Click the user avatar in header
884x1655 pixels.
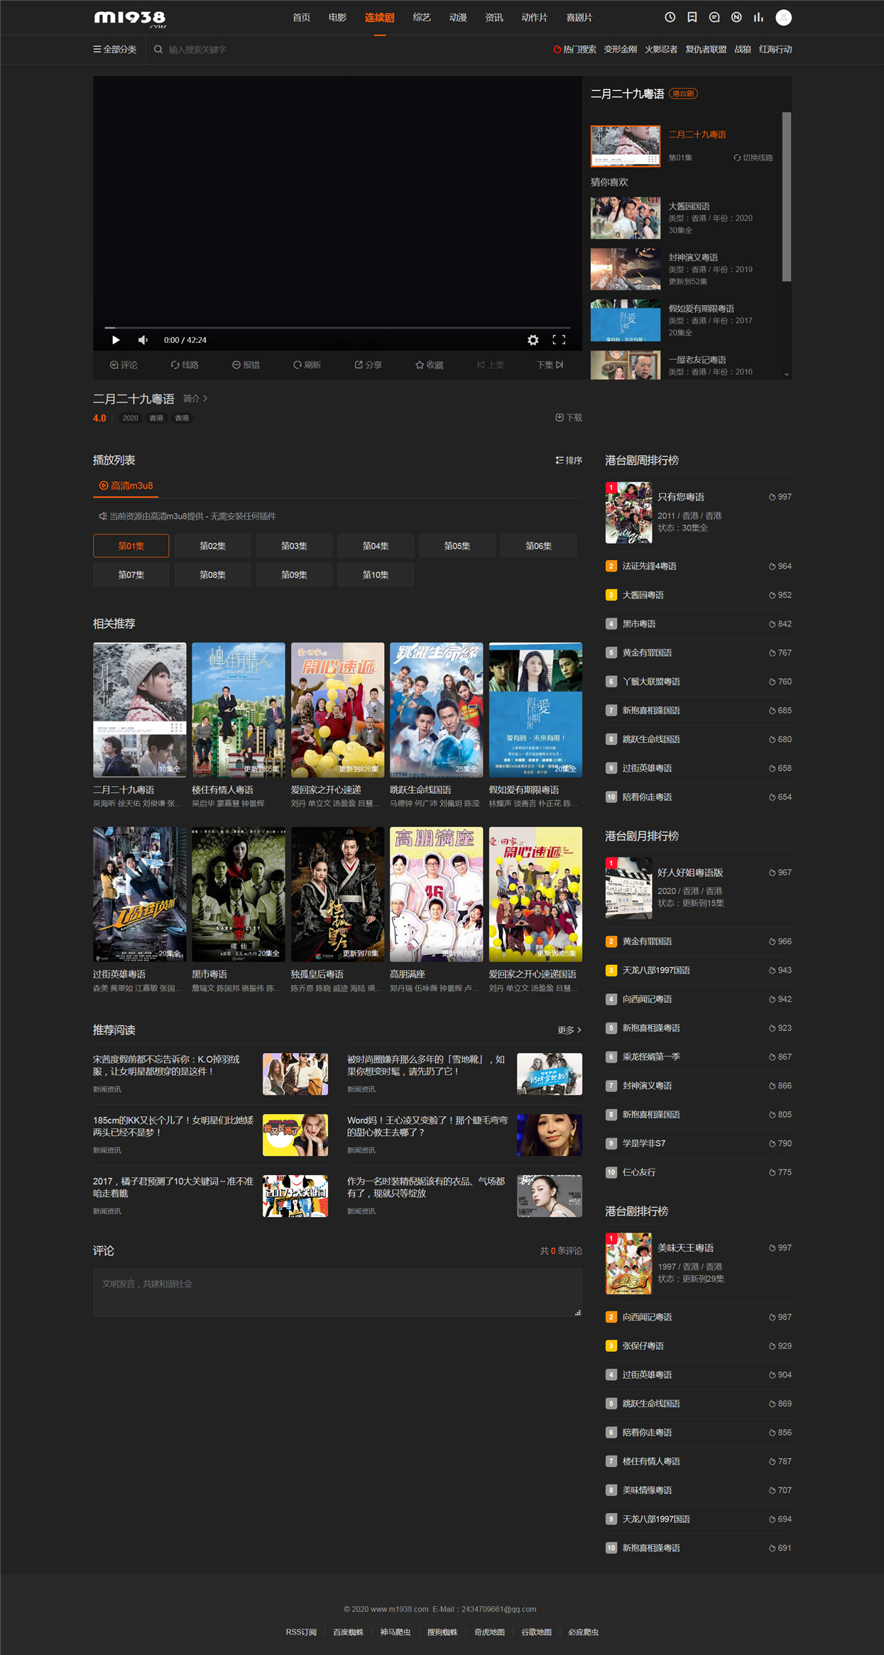(783, 18)
